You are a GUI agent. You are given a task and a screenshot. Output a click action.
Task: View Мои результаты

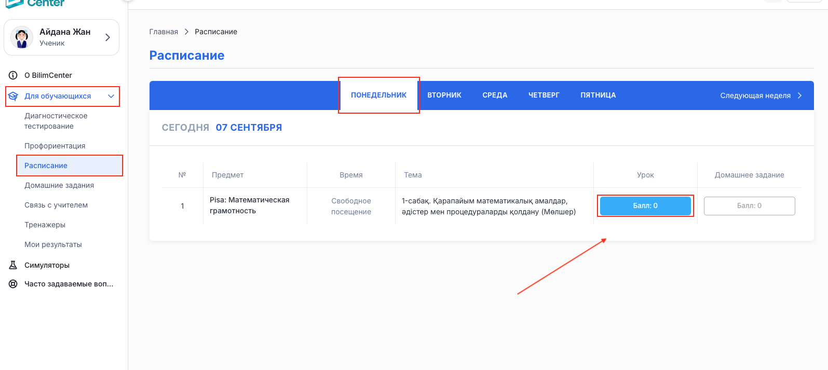point(53,244)
